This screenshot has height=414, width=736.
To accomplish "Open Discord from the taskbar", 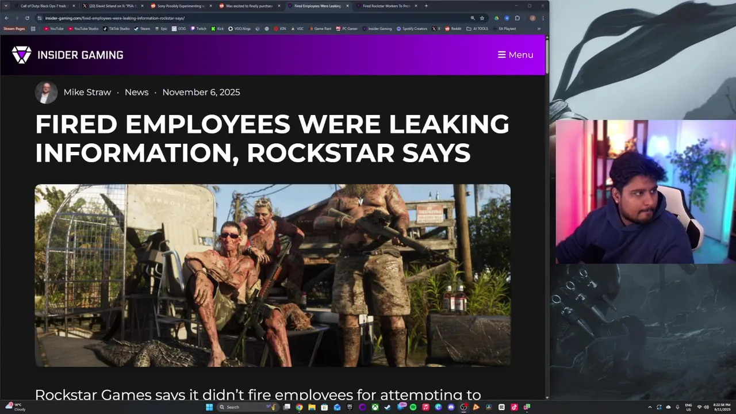I will tap(451, 407).
